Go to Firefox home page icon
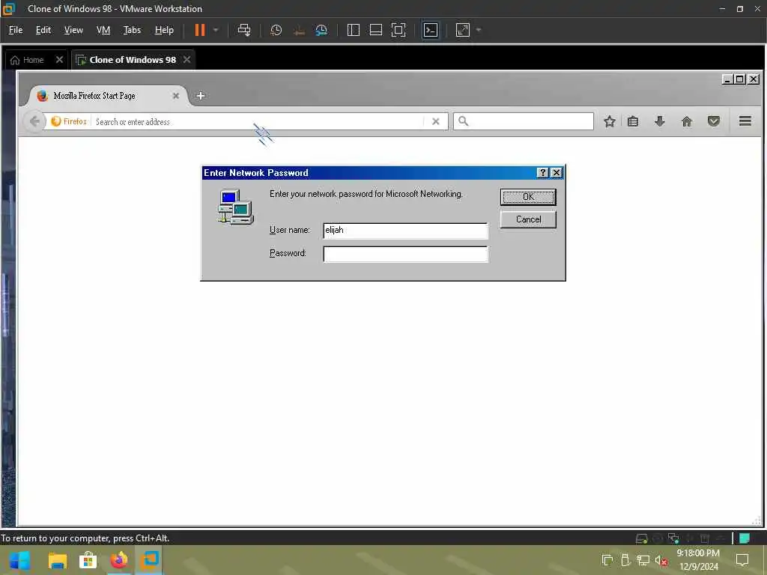 (x=687, y=121)
